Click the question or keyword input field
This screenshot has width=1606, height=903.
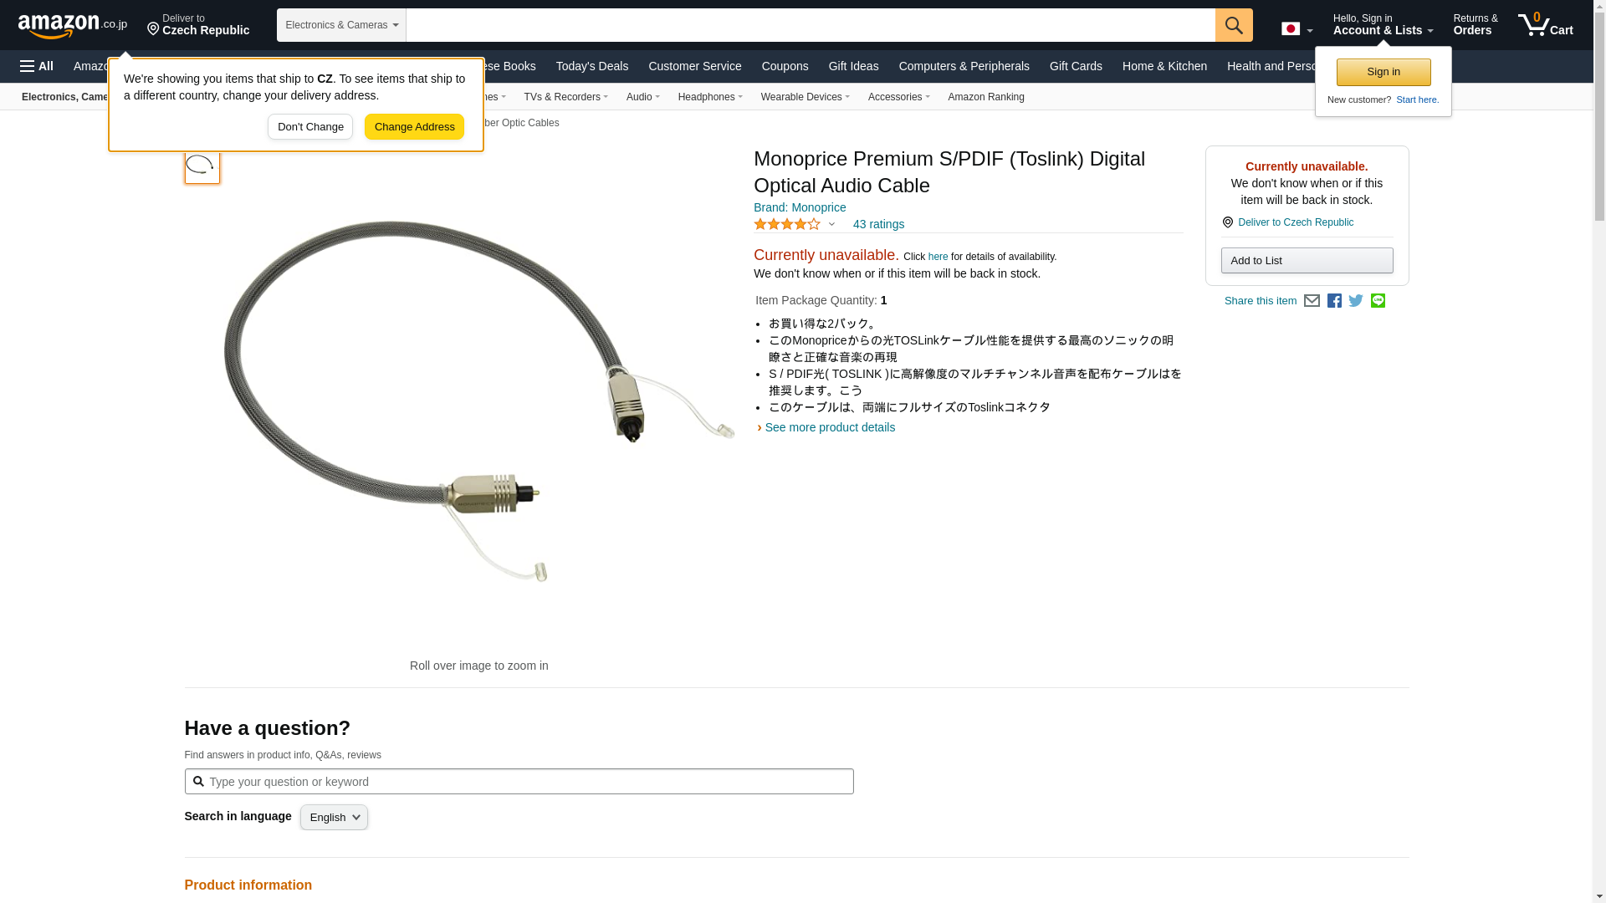[519, 782]
